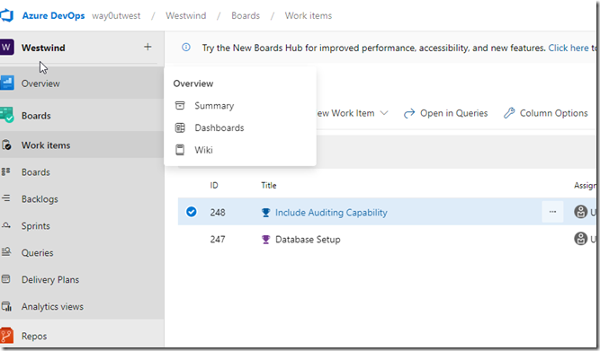Viewport: 600px width, 351px height.
Task: Click ID 248 cell
Action: click(x=218, y=213)
